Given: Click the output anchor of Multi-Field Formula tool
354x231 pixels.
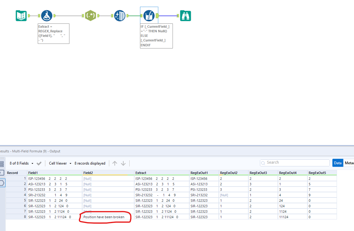Looking at the screenshot, I should pyautogui.click(x=157, y=16).
